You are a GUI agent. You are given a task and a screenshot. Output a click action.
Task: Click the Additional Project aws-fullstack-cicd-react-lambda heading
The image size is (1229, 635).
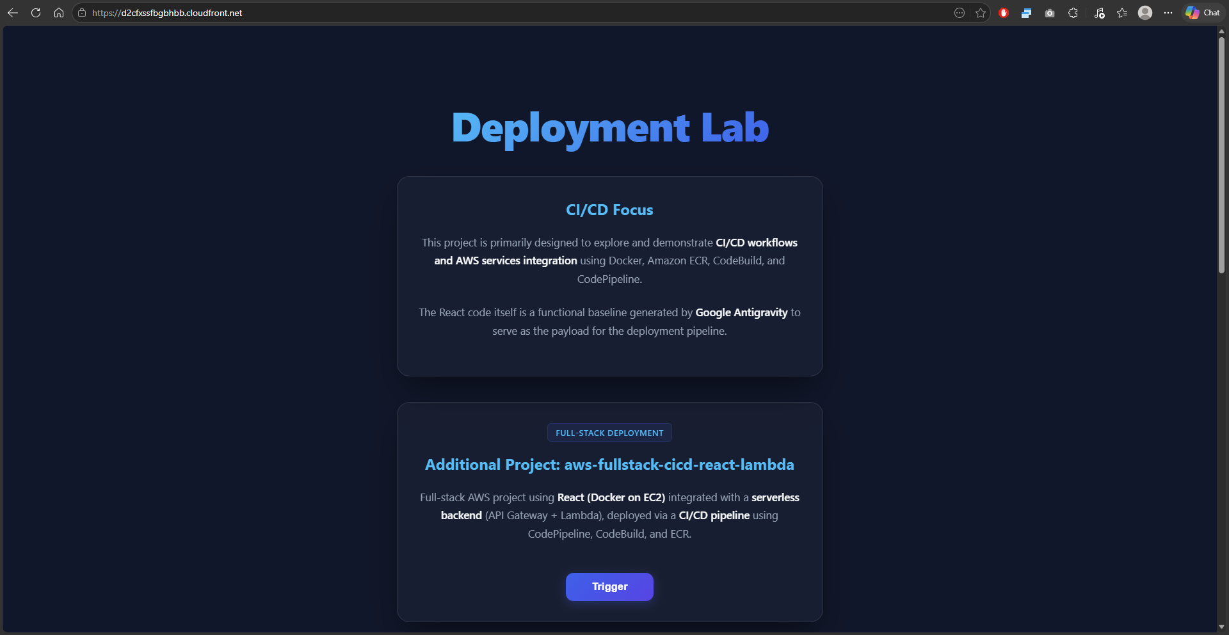pyautogui.click(x=609, y=465)
